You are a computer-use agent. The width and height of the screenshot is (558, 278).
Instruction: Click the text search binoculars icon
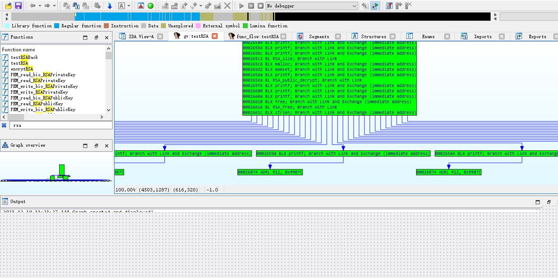click(x=76, y=6)
